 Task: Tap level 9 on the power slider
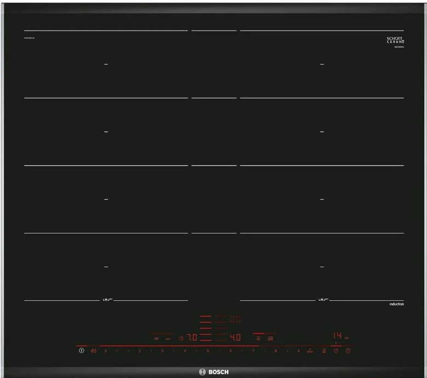tap(298, 350)
